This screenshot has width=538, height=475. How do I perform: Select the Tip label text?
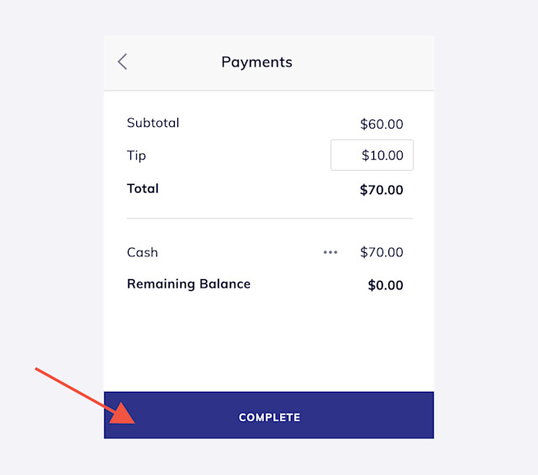[136, 156]
